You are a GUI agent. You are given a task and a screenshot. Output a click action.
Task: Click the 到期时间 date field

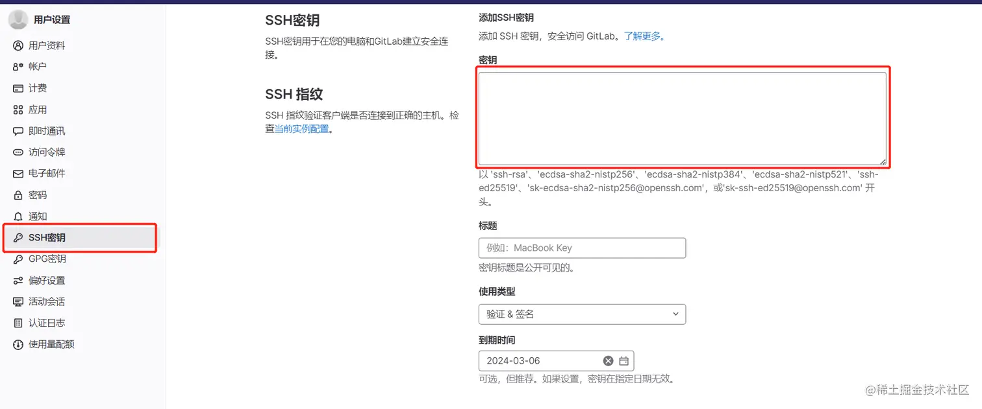[x=556, y=361]
